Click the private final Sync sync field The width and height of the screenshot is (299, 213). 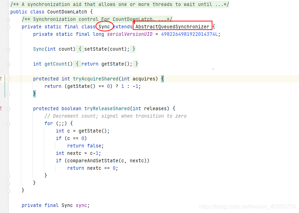tap(55, 206)
